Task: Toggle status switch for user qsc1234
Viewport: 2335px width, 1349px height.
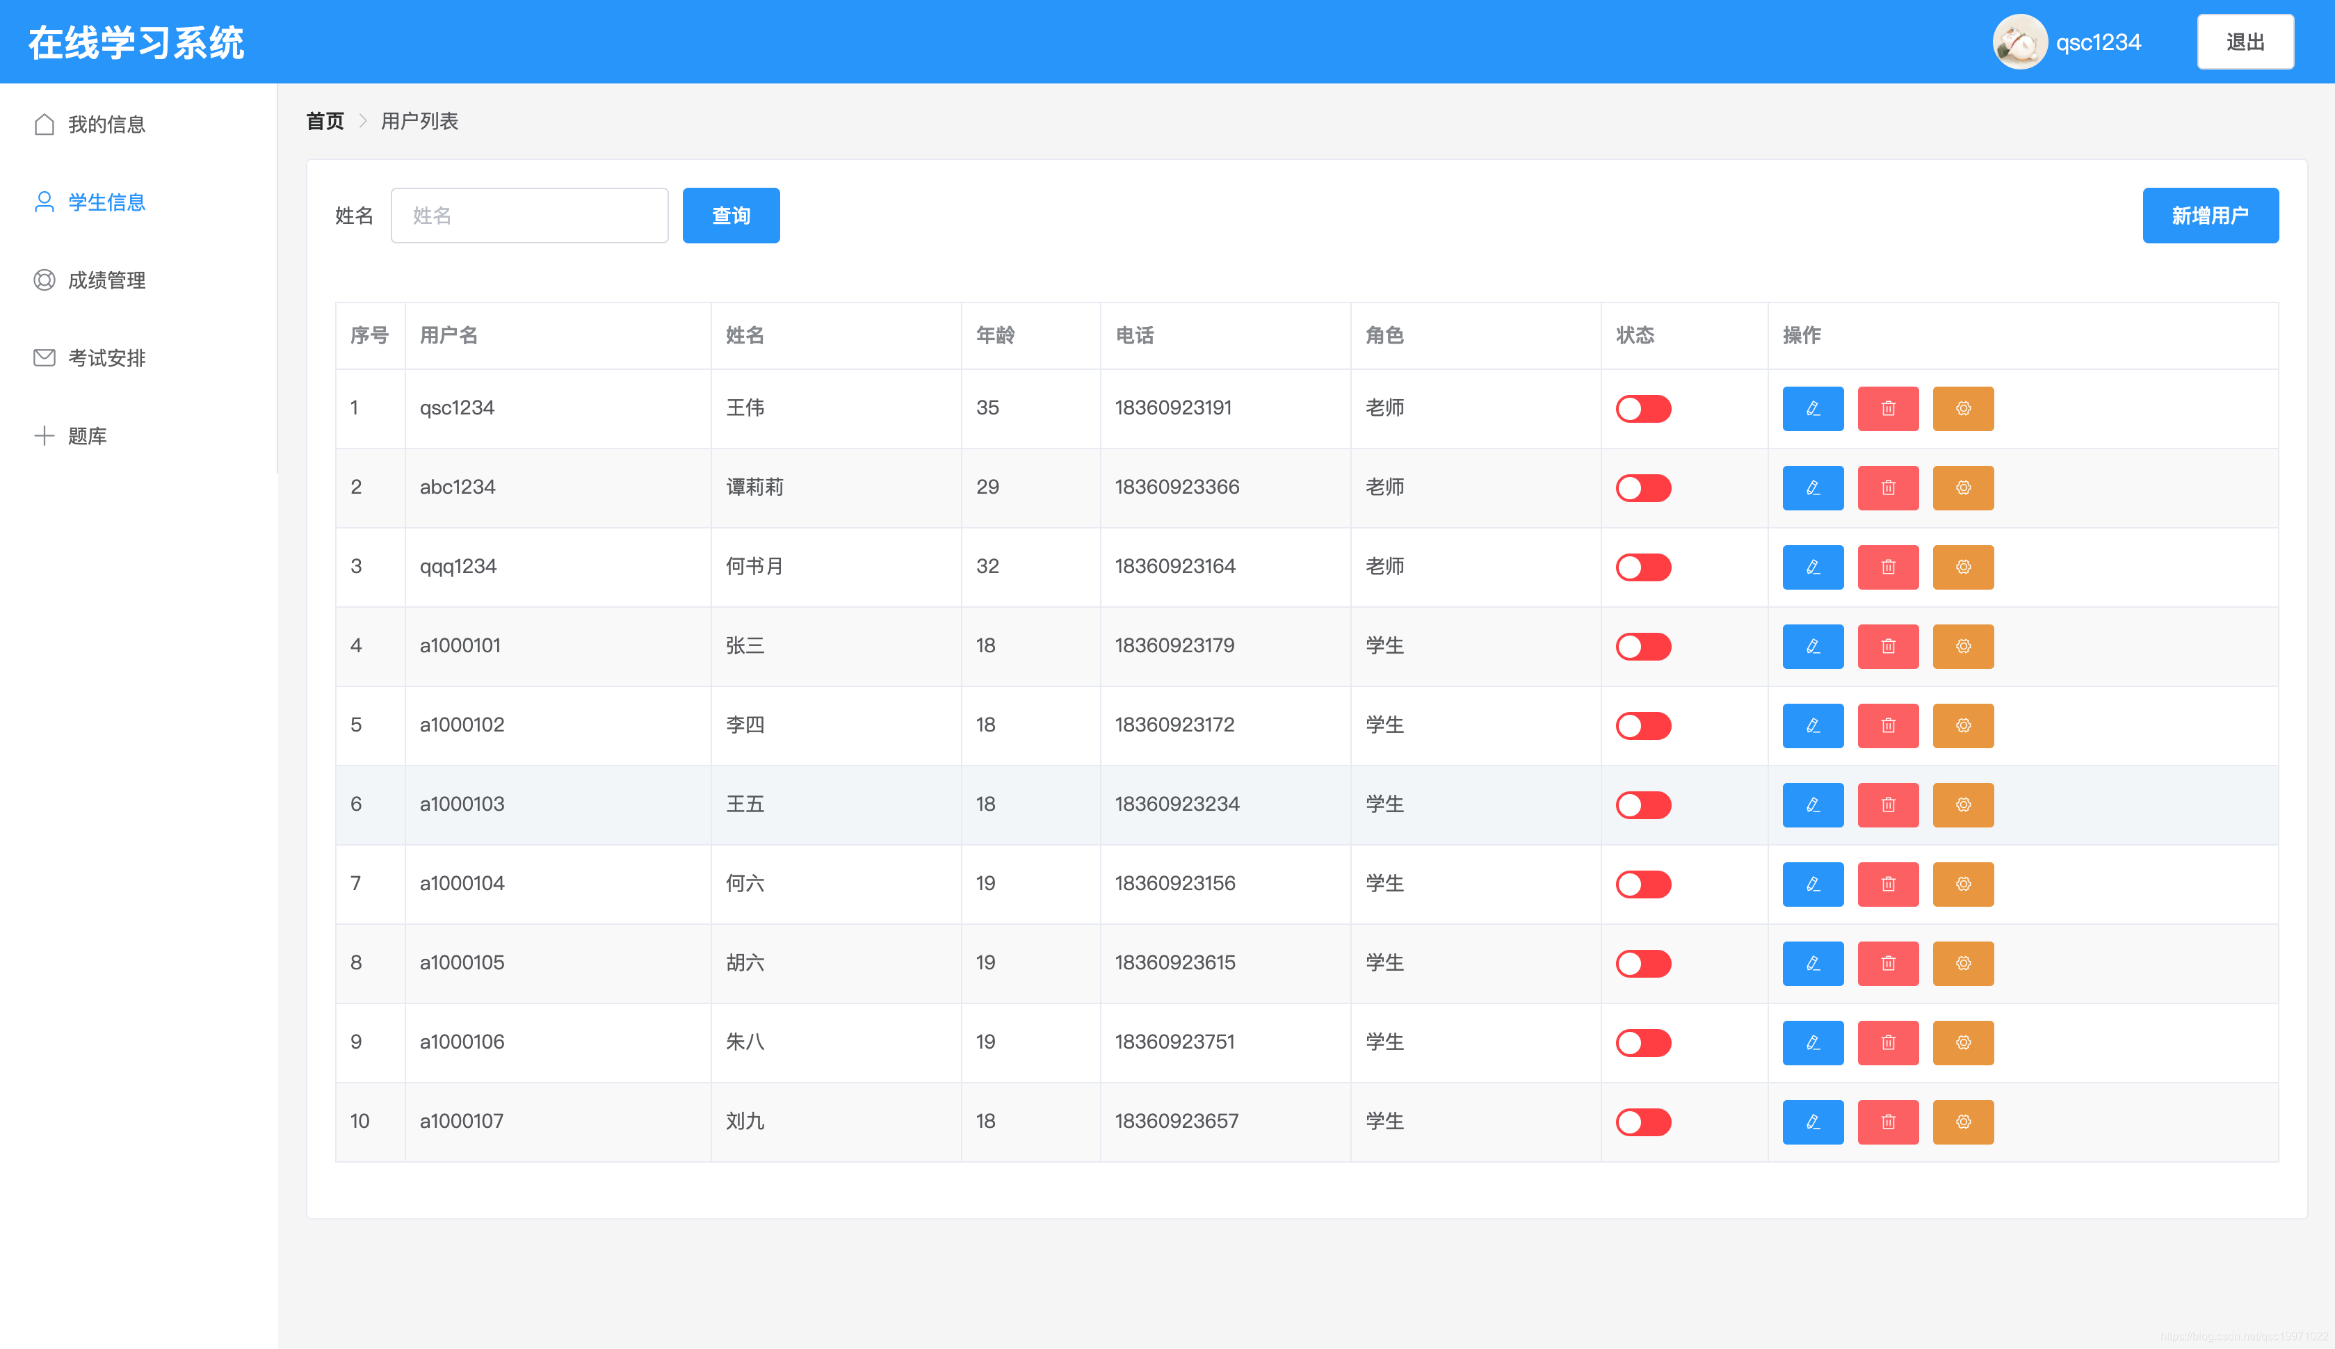Action: (1643, 409)
